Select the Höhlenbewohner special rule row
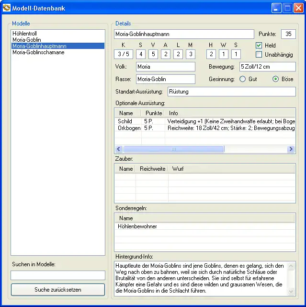Image resolution: width=306 pixels, height=307 pixels. pyautogui.click(x=205, y=226)
